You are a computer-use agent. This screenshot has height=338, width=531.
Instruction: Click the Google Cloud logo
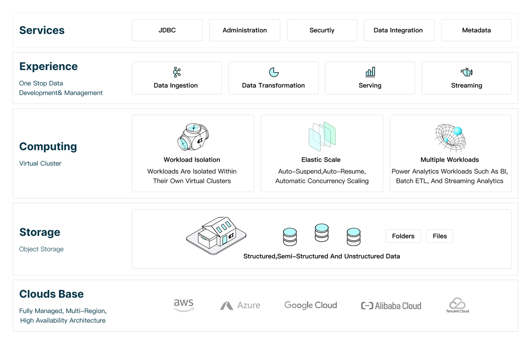[311, 305]
